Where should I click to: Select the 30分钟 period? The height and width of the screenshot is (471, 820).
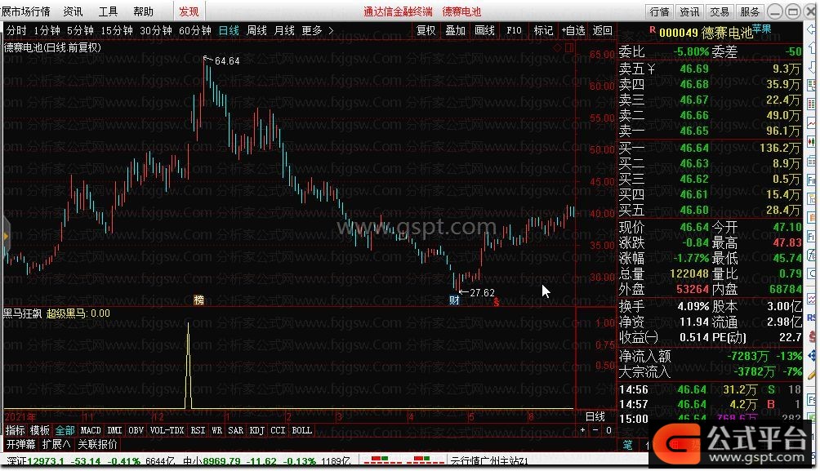click(156, 31)
